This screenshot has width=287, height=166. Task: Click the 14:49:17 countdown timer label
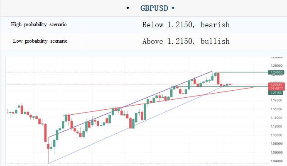(x=277, y=89)
